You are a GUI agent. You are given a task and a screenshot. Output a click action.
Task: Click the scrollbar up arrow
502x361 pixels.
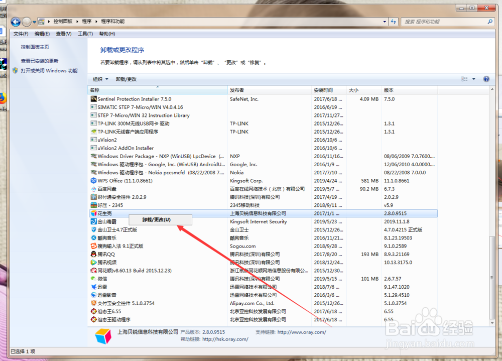[492, 89]
